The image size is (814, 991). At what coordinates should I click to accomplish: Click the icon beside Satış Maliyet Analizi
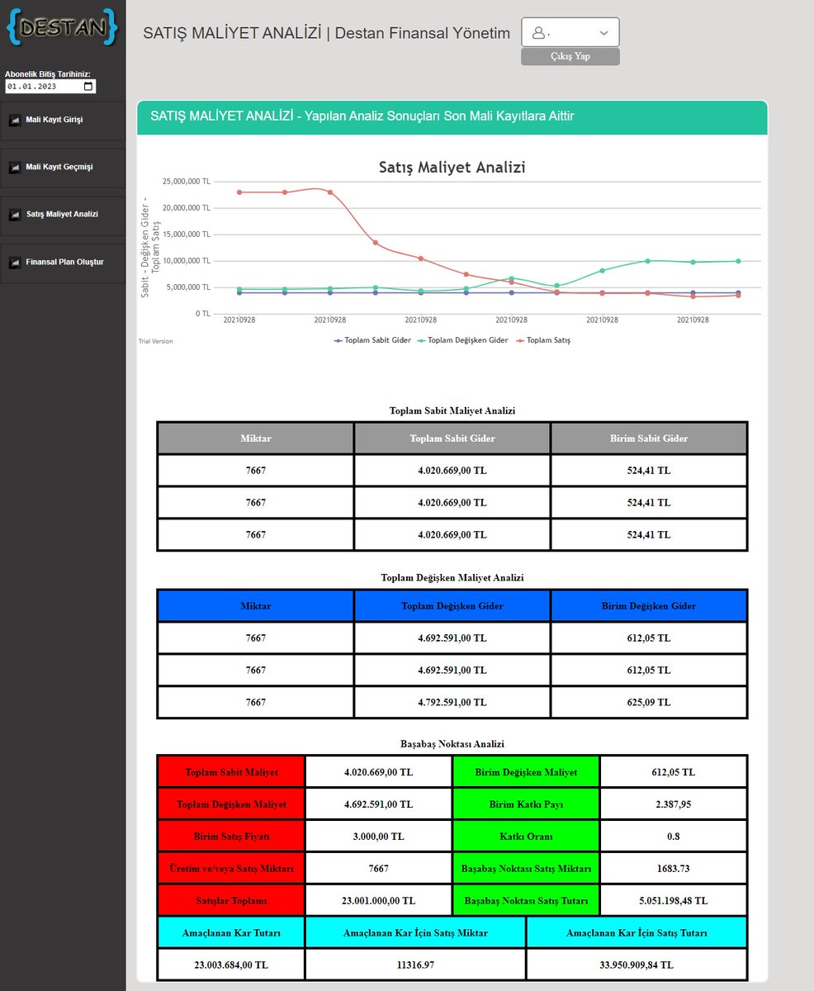pyautogui.click(x=15, y=215)
